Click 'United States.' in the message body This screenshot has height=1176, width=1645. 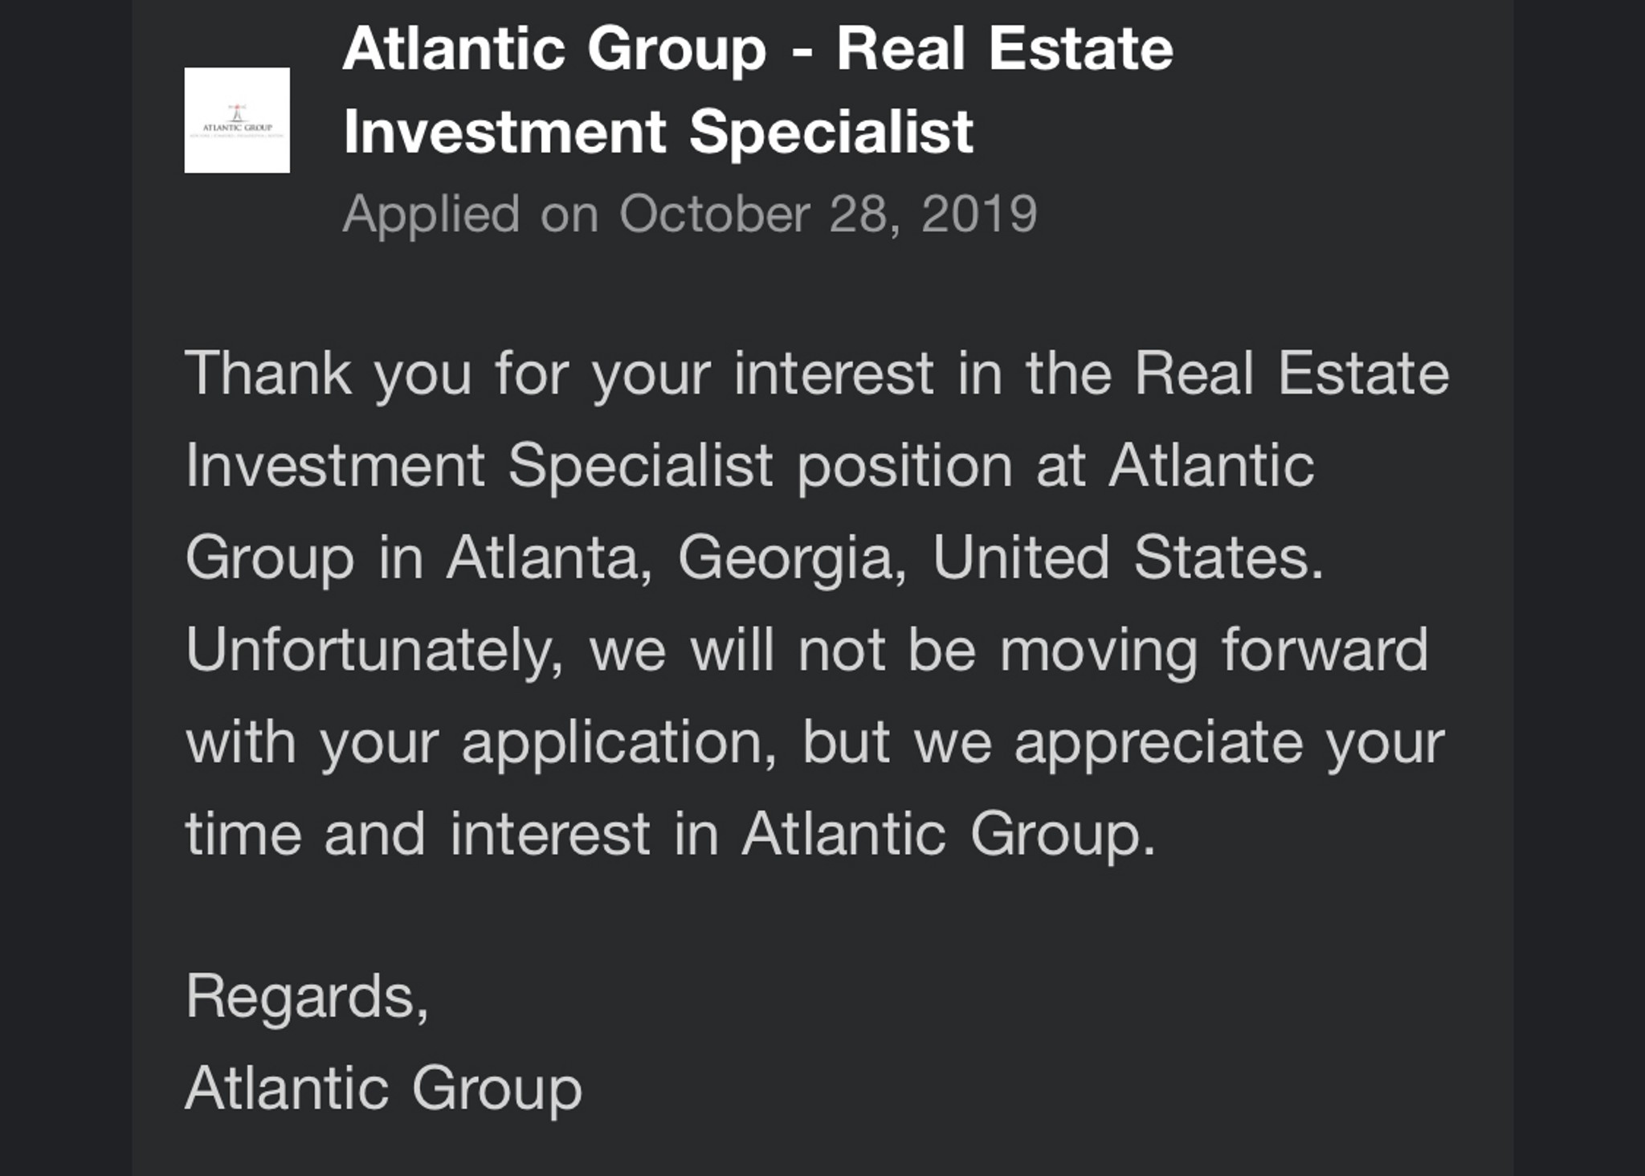tap(1128, 557)
